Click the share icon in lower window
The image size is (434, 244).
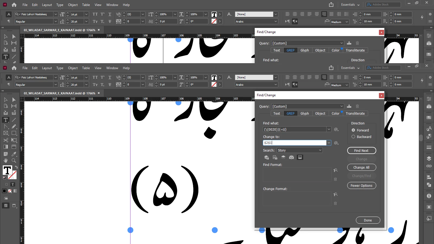[331, 68]
